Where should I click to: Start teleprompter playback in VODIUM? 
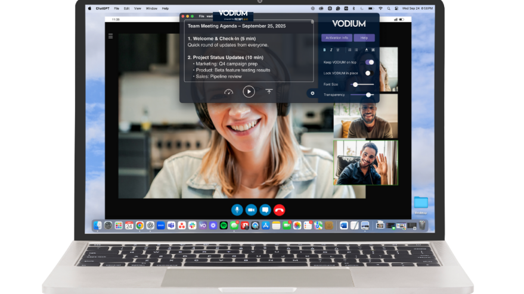[249, 92]
